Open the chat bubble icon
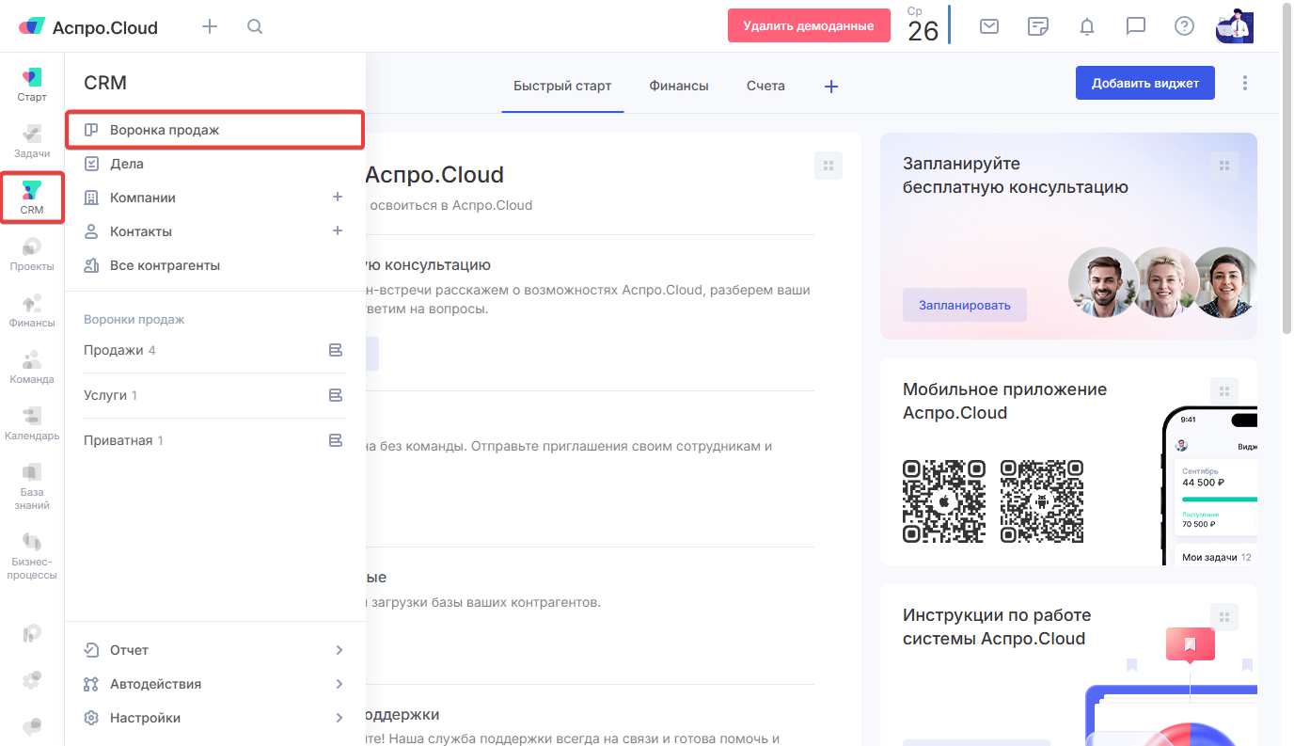The height and width of the screenshot is (746, 1294). [x=1136, y=26]
